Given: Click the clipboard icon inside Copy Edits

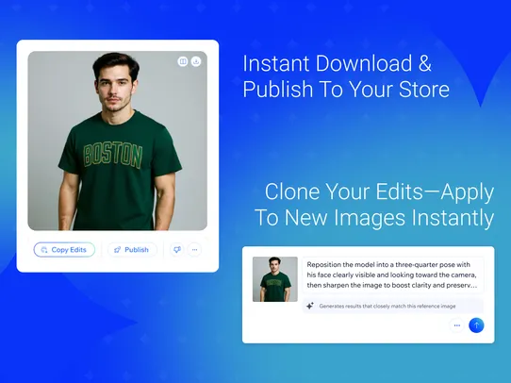Looking at the screenshot, I should [x=44, y=250].
